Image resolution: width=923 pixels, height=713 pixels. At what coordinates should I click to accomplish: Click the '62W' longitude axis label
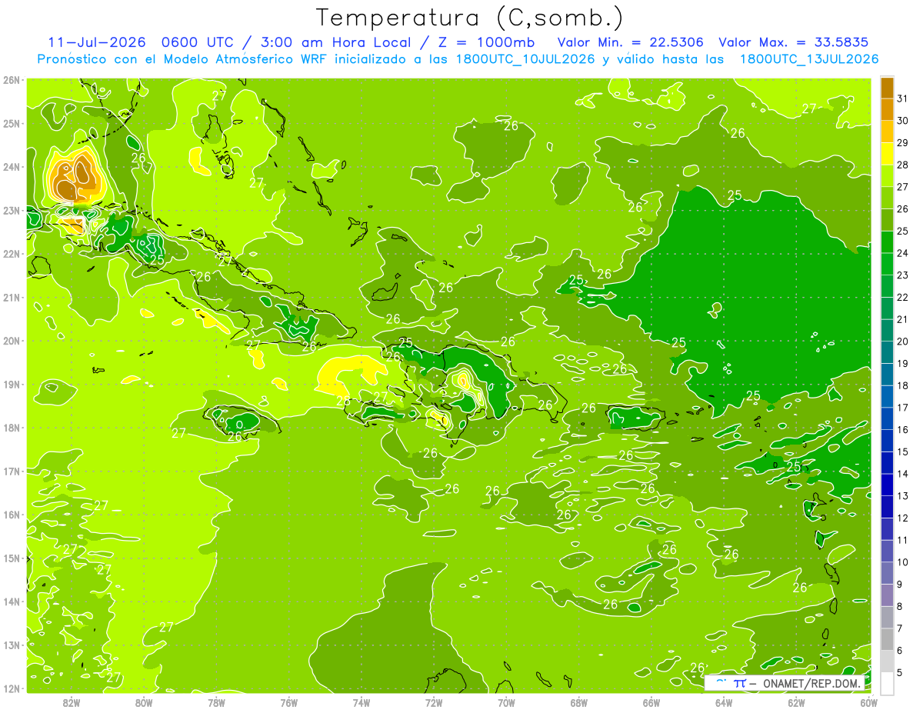click(x=796, y=702)
